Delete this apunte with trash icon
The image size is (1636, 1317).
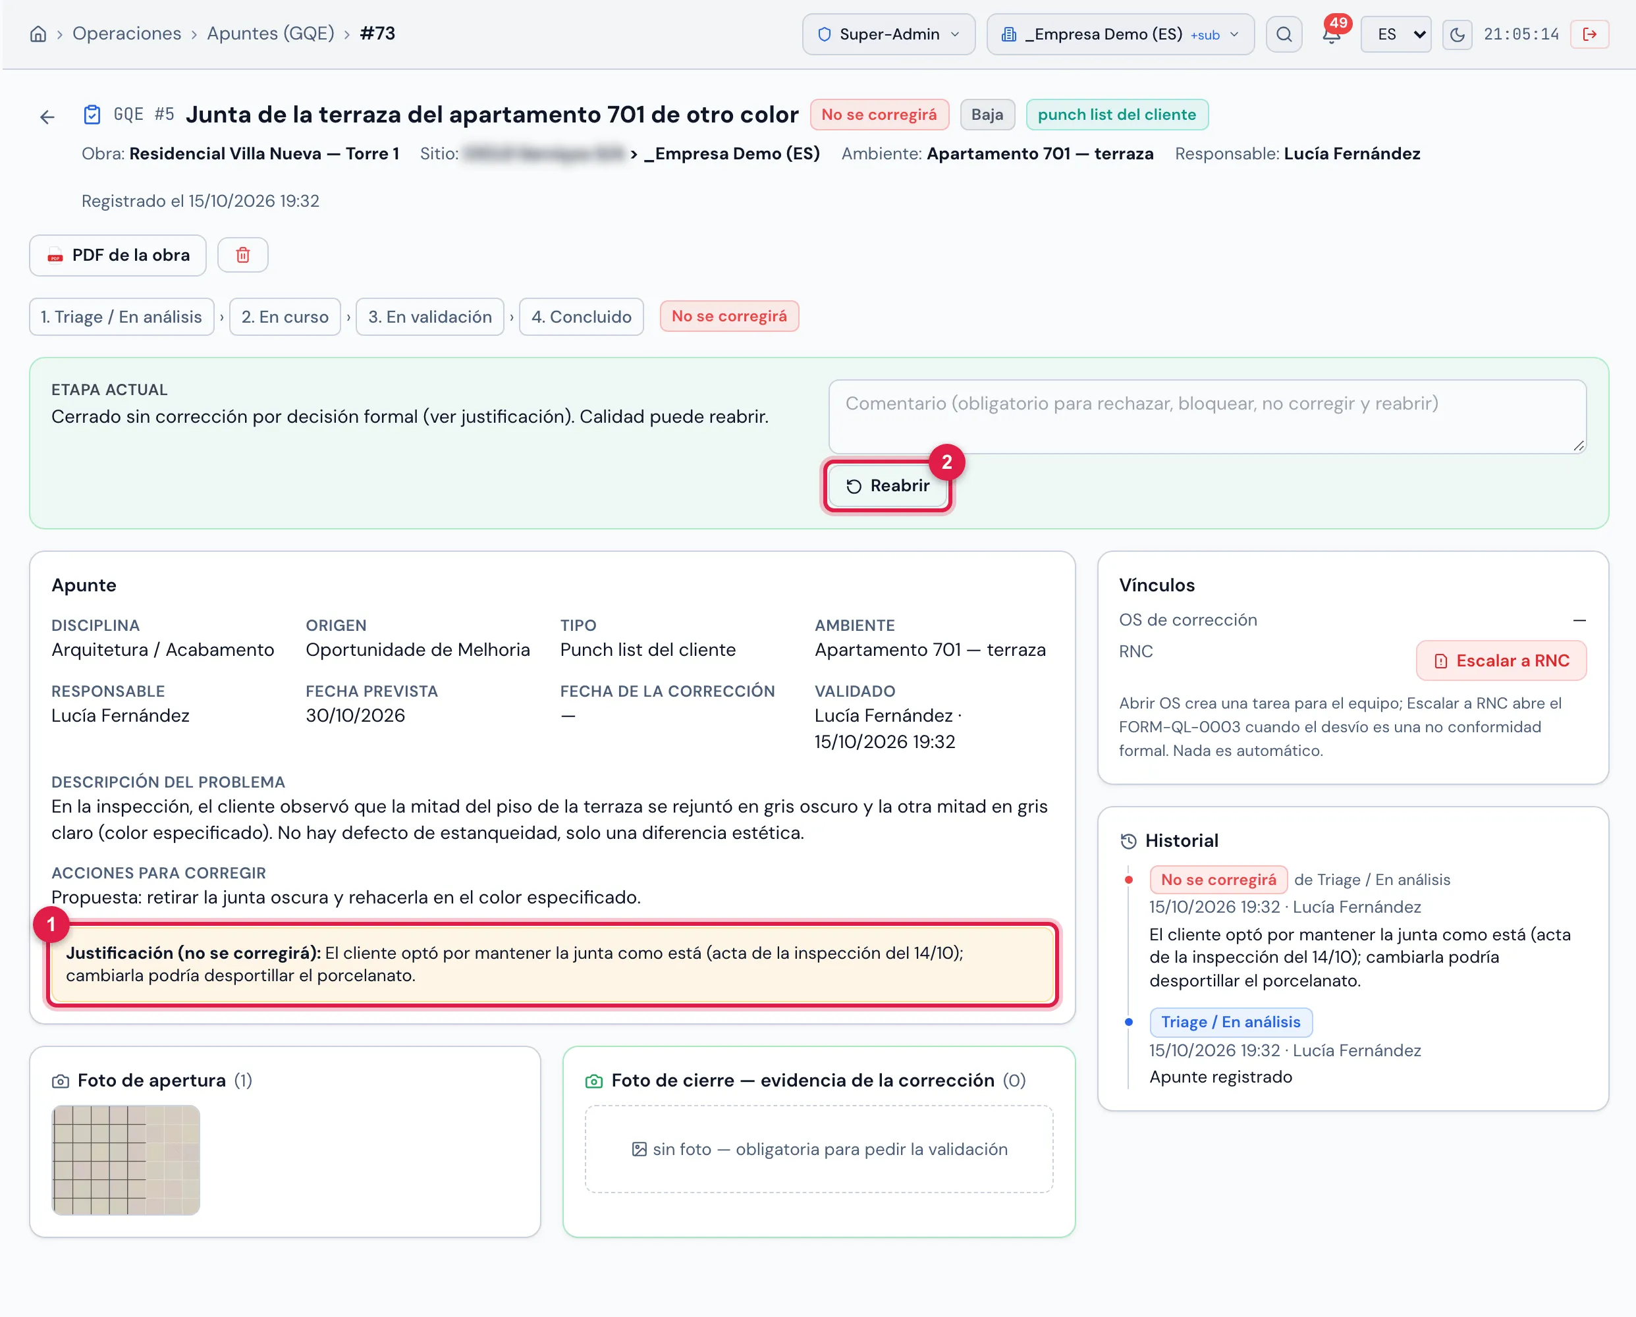[x=243, y=255]
